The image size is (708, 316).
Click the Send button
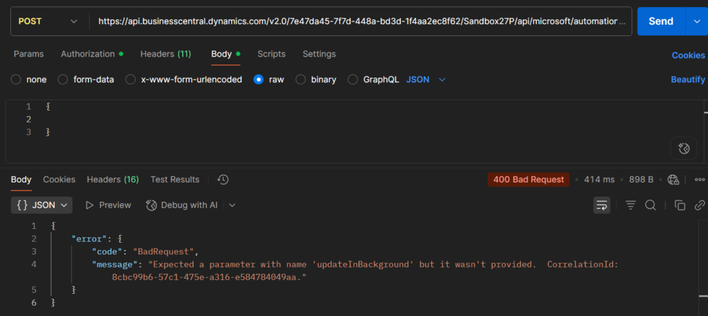pyautogui.click(x=660, y=21)
